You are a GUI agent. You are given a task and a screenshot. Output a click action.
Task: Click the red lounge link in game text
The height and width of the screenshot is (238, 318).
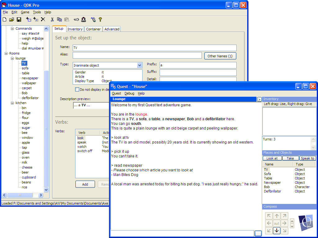coord(141,114)
